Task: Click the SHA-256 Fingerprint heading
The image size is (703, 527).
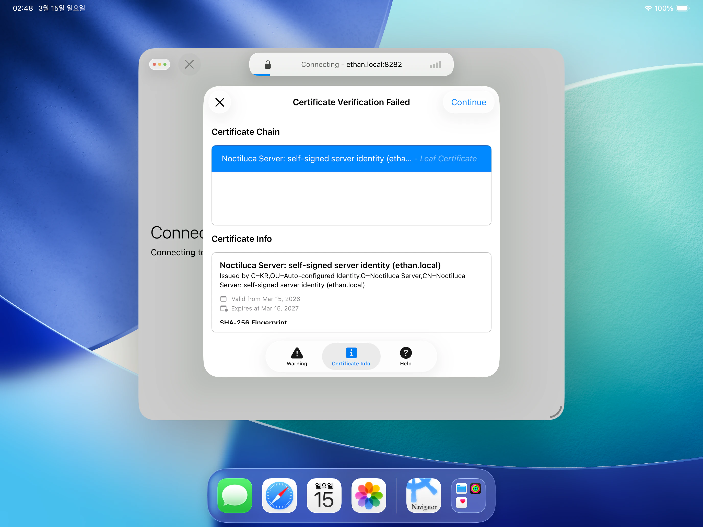Action: click(253, 322)
